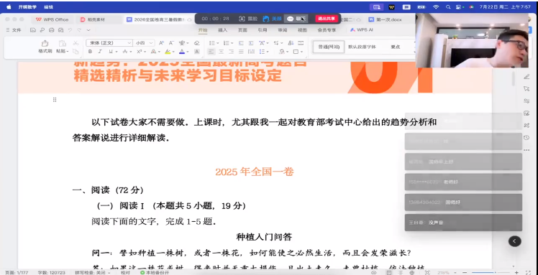Click the three-dots more icon in right sidebar
The image size is (538, 275).
coord(526,150)
